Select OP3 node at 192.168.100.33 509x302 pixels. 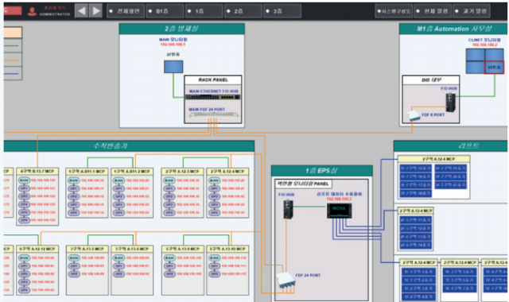[x=169, y=204]
